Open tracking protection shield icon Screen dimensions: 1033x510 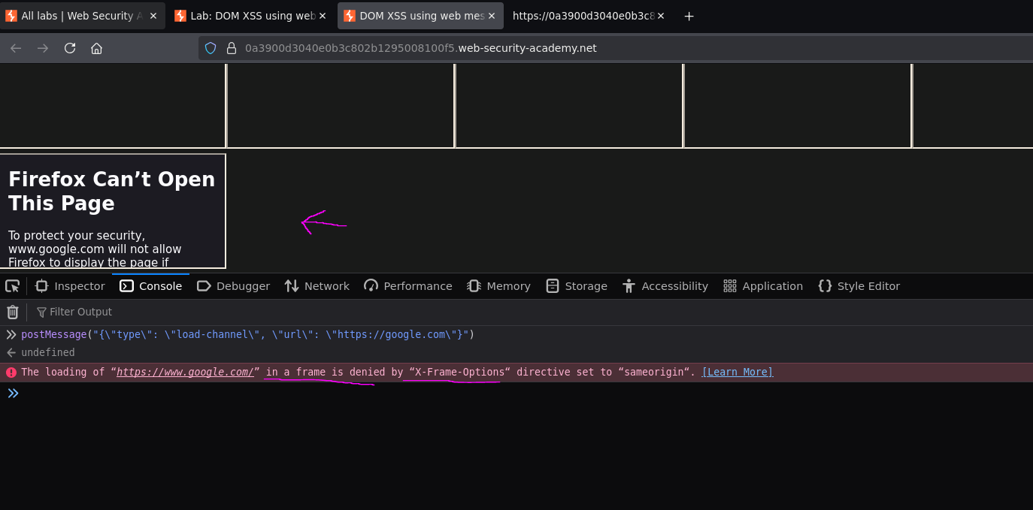pyautogui.click(x=211, y=48)
